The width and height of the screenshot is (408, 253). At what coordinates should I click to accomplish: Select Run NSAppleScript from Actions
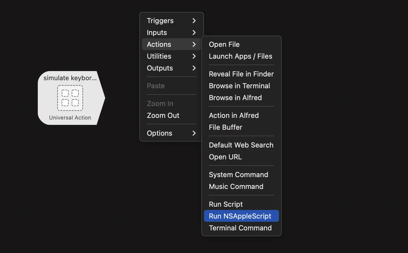point(242,216)
